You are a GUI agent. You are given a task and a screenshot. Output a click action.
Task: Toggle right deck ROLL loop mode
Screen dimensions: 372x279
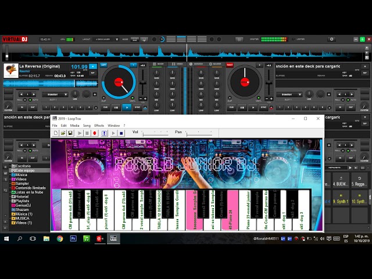click(343, 100)
